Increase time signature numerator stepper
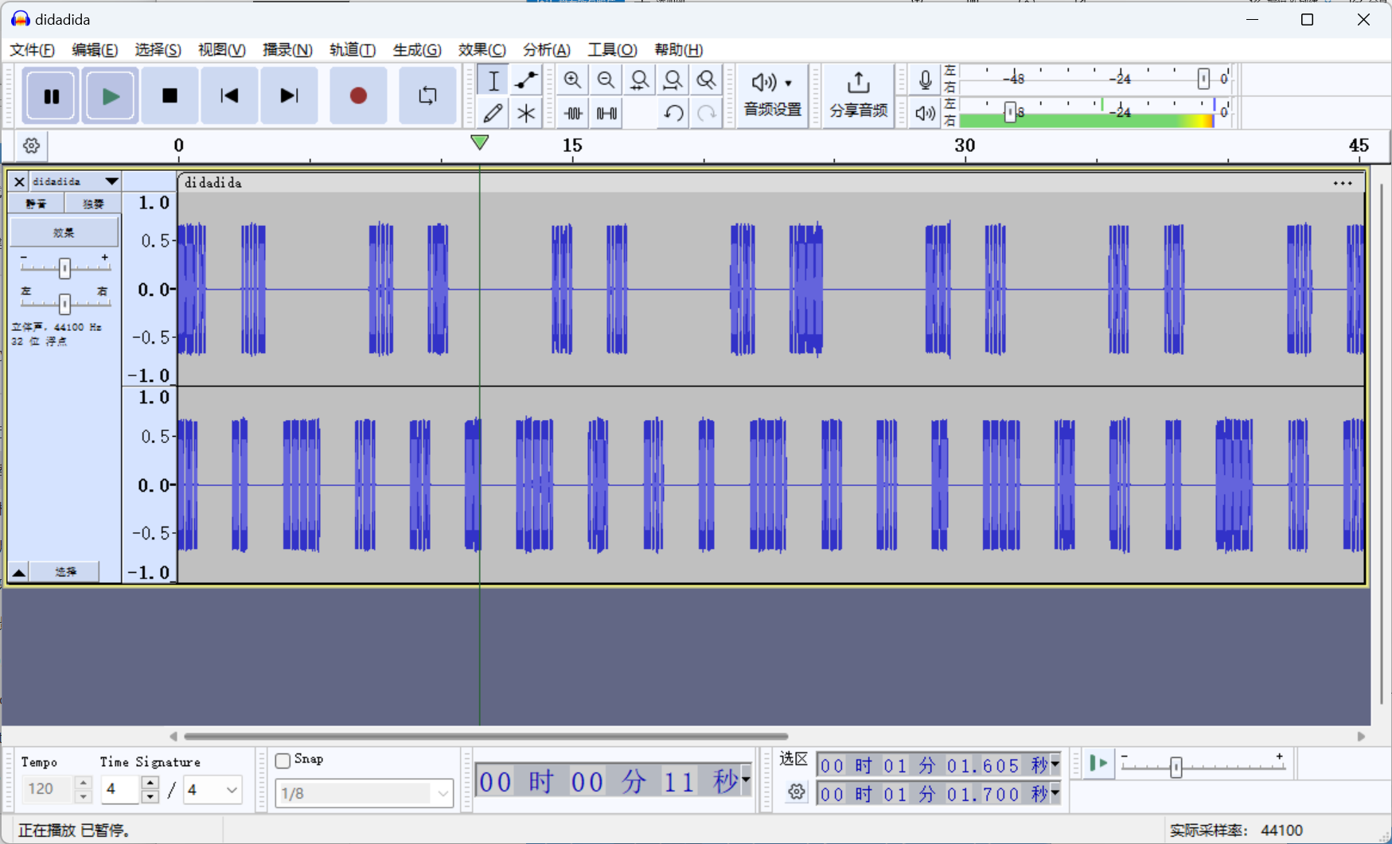Image resolution: width=1392 pixels, height=844 pixels. click(150, 783)
